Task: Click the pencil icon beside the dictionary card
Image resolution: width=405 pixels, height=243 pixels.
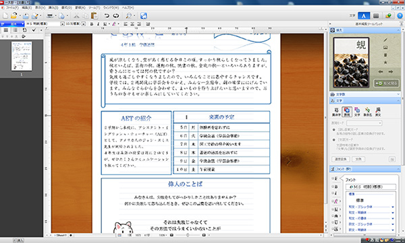Action: point(385,40)
